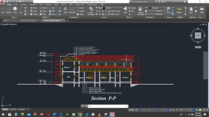Open Match Properties tool
Screen dimensions: 209x117
pyautogui.click(x=141, y=11)
